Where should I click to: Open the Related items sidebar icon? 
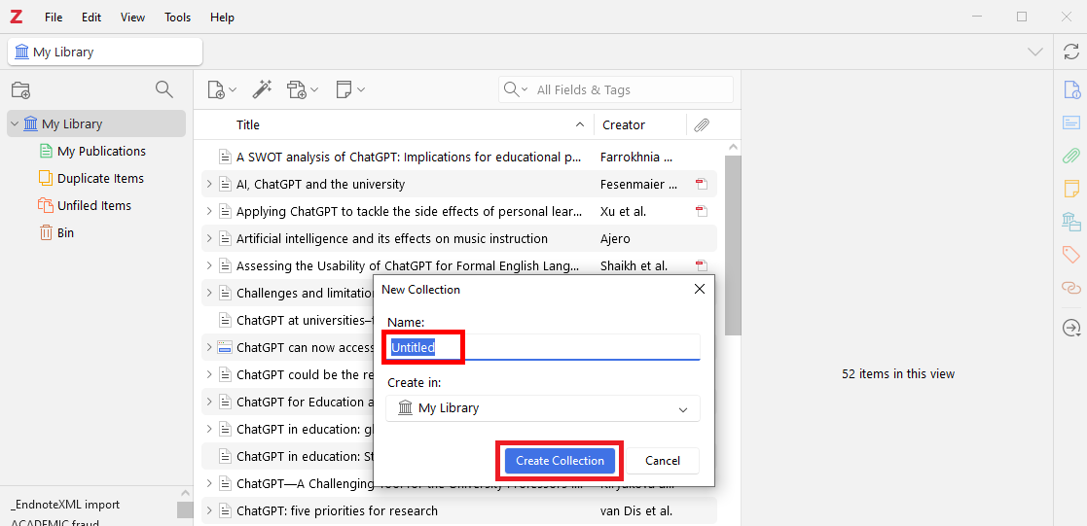point(1070,288)
